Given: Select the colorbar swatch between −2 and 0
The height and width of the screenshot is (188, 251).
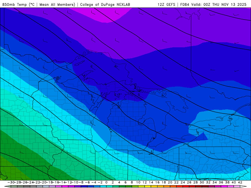Looking at the screenshot, I should click(103, 186).
